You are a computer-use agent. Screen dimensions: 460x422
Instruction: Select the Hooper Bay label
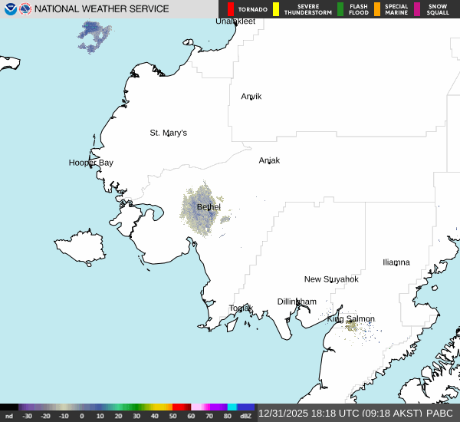tap(90, 163)
